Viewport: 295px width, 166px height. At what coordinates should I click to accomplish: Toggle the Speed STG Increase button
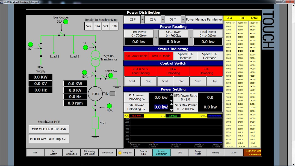(185, 56)
